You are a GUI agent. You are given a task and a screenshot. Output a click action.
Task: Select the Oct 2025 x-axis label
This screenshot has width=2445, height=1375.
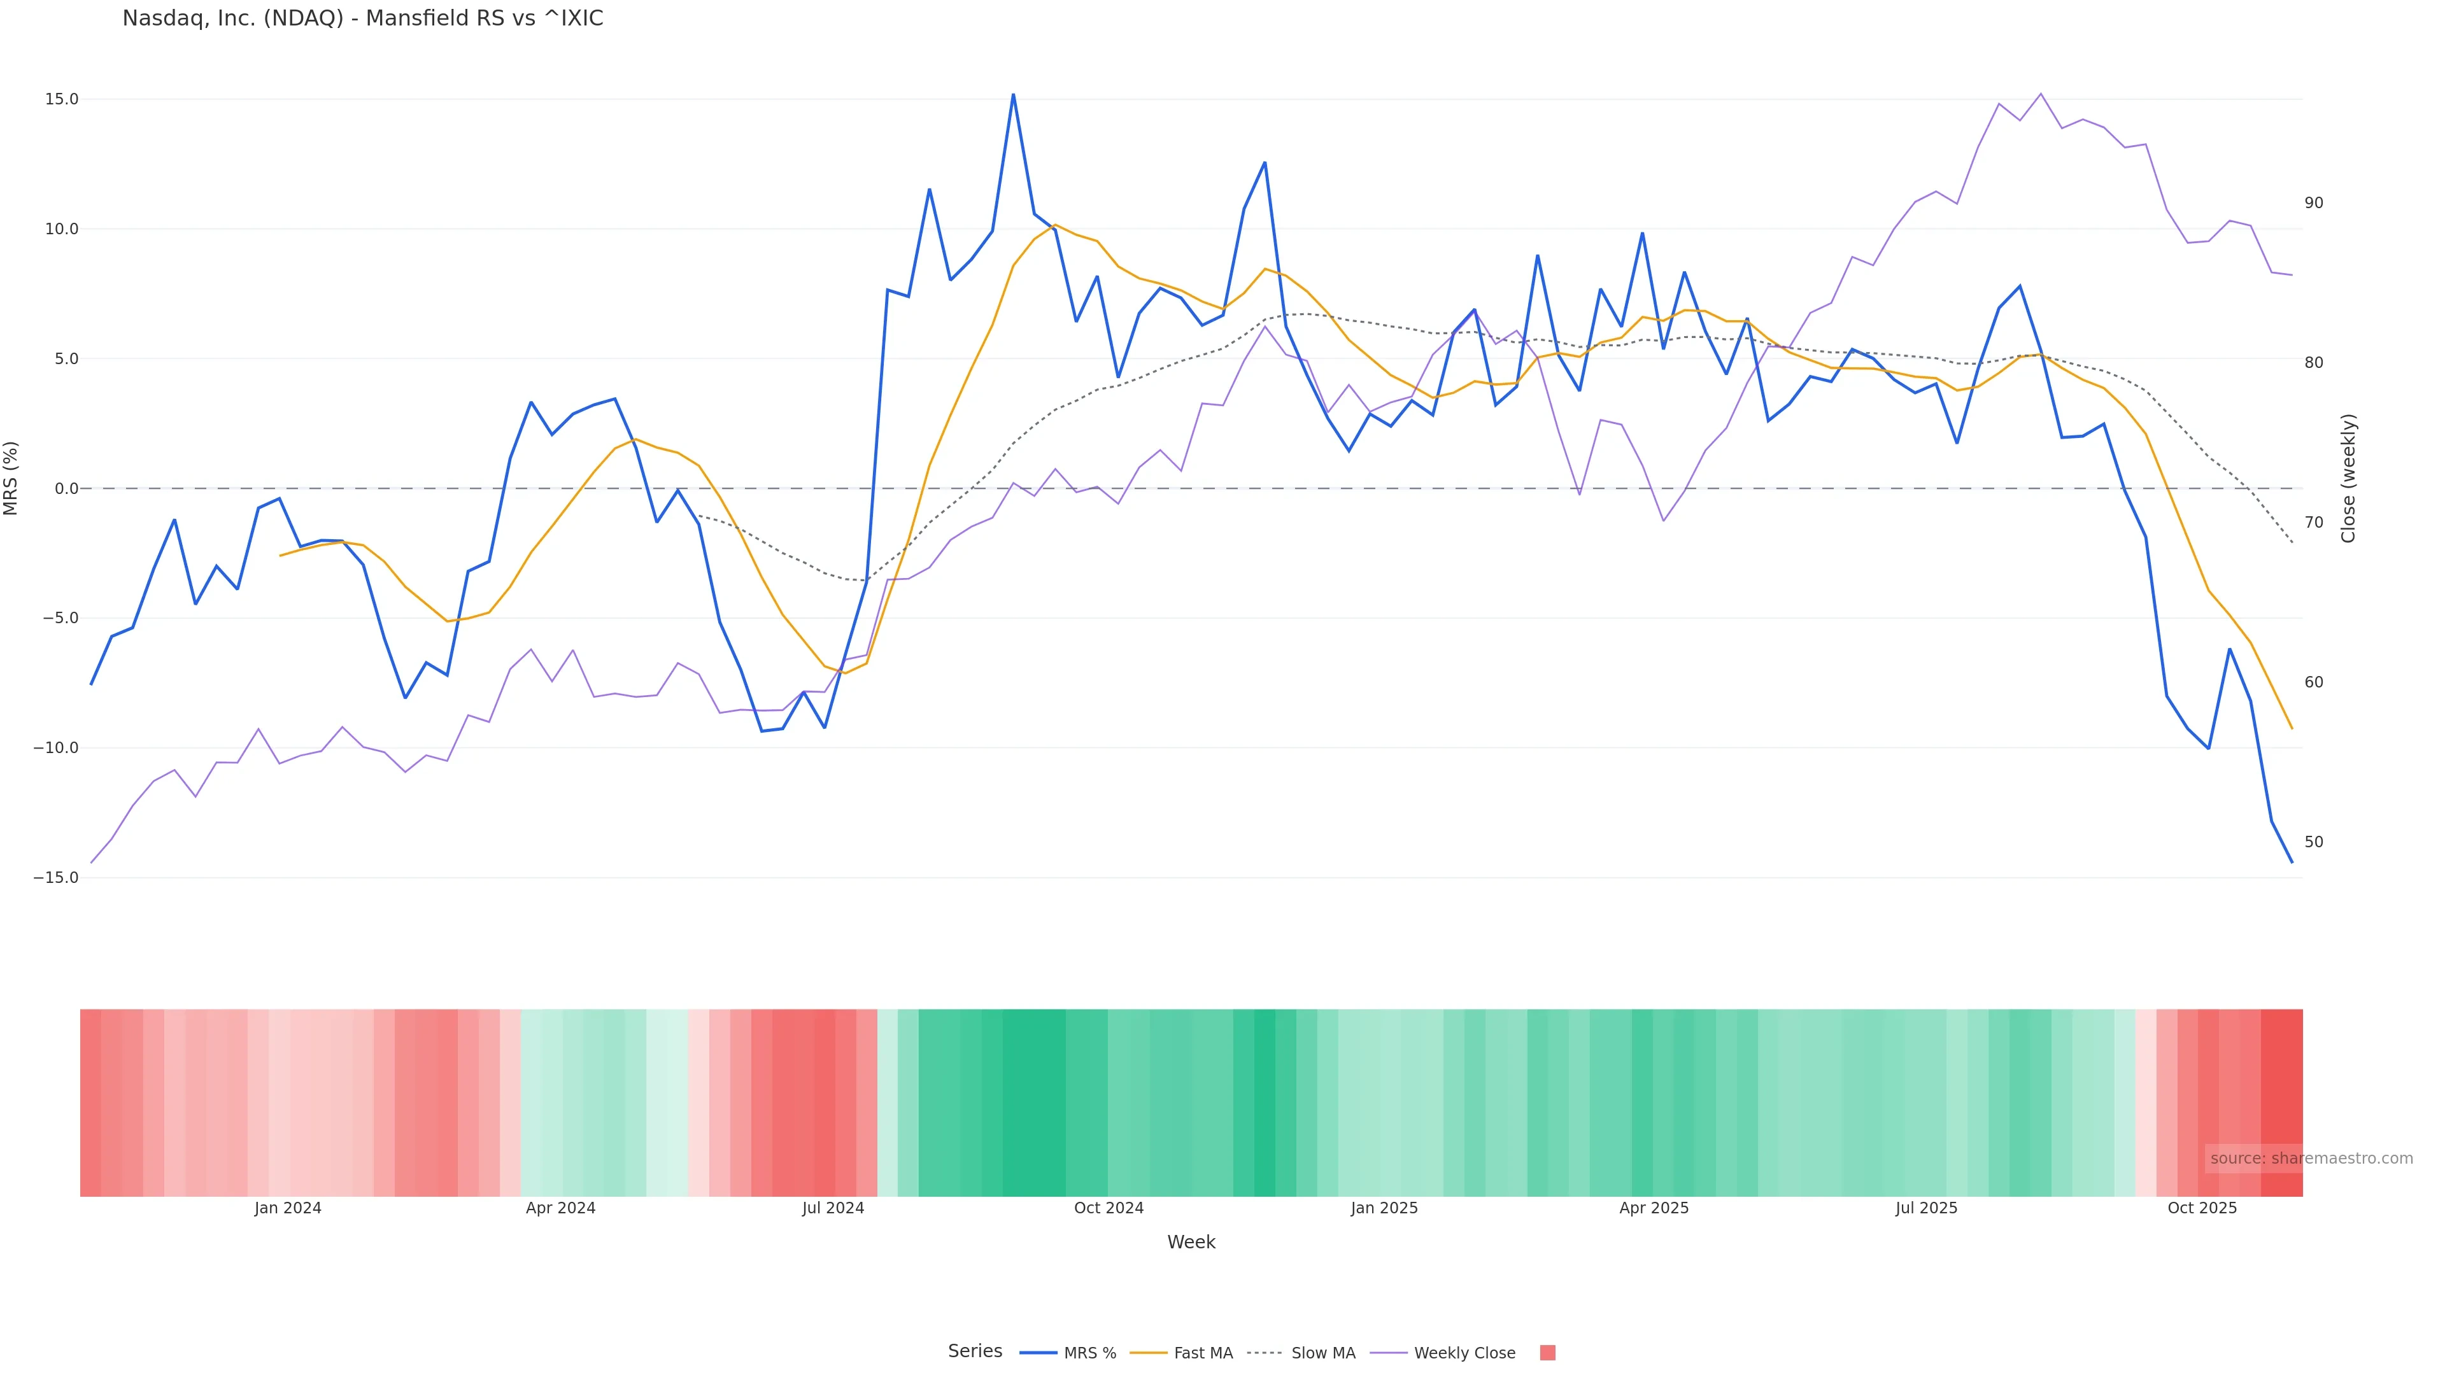click(2202, 1209)
